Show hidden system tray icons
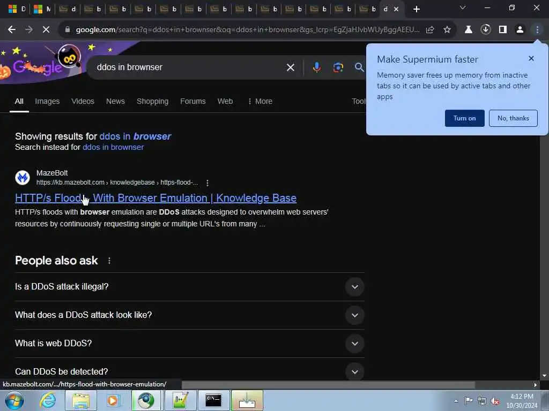Screen dimensions: 549x411 456,401
